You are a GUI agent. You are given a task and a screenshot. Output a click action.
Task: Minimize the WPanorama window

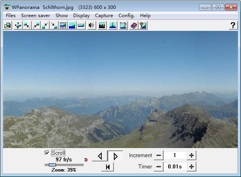[x=205, y=7]
